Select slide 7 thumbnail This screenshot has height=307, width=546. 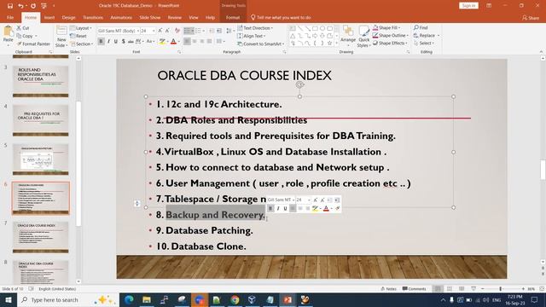(40, 237)
